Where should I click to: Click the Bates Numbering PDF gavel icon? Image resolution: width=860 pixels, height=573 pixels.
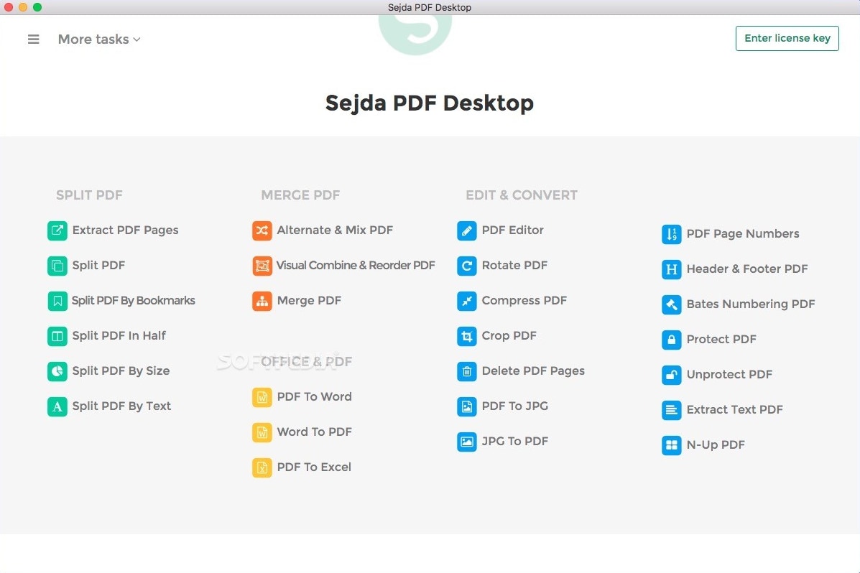pyautogui.click(x=671, y=304)
